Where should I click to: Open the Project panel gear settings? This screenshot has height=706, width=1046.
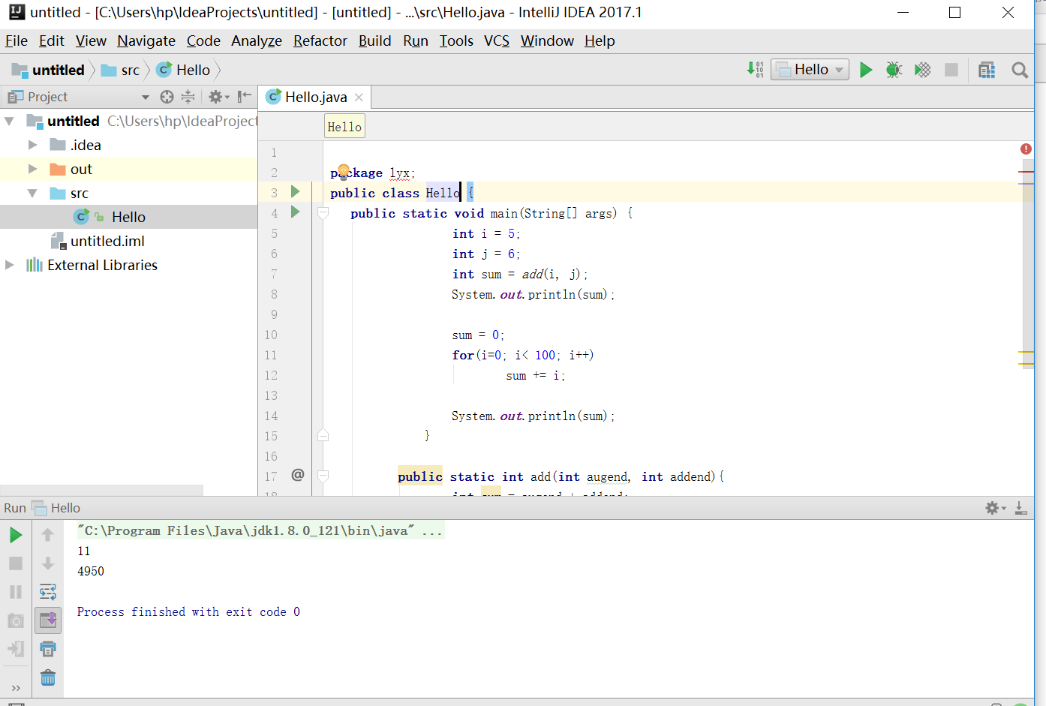point(218,97)
